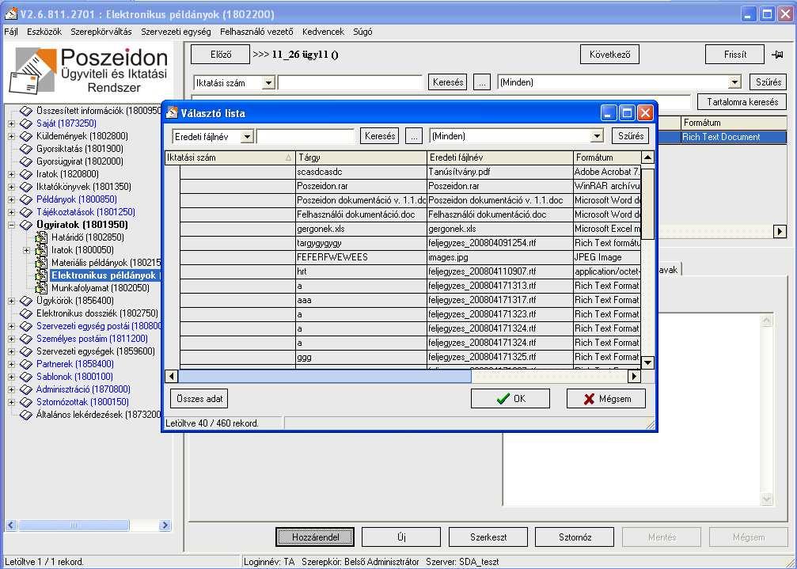
Task: Click the Általános lekérdezések node's icon
Action: click(26, 415)
